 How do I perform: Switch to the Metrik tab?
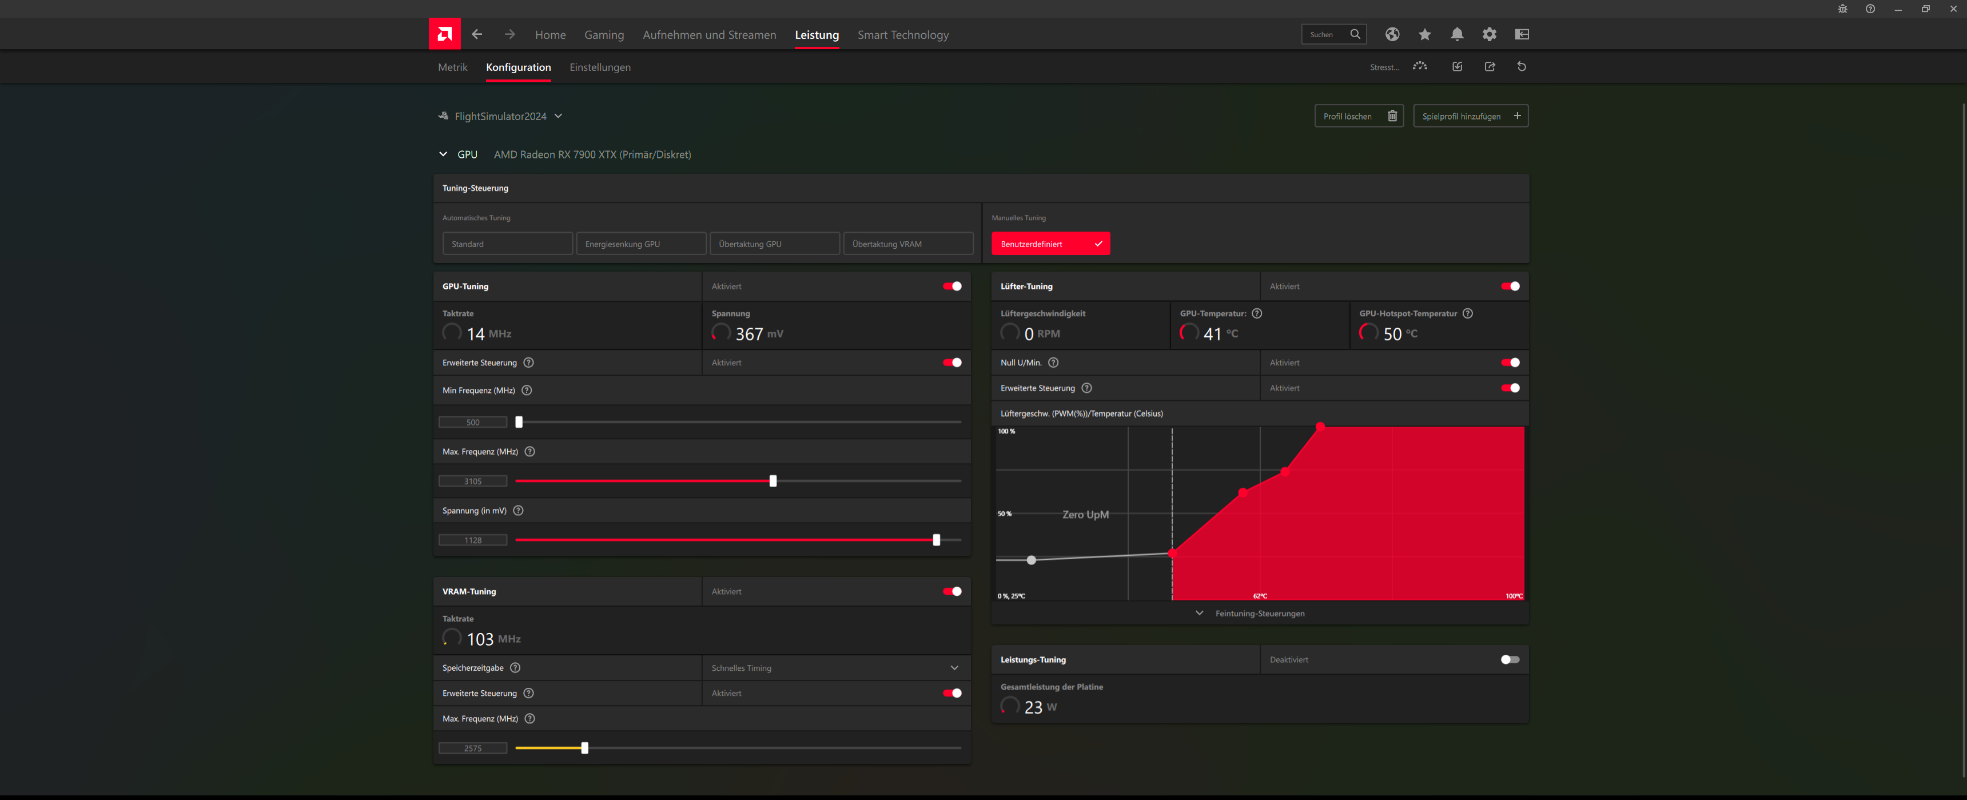(452, 67)
